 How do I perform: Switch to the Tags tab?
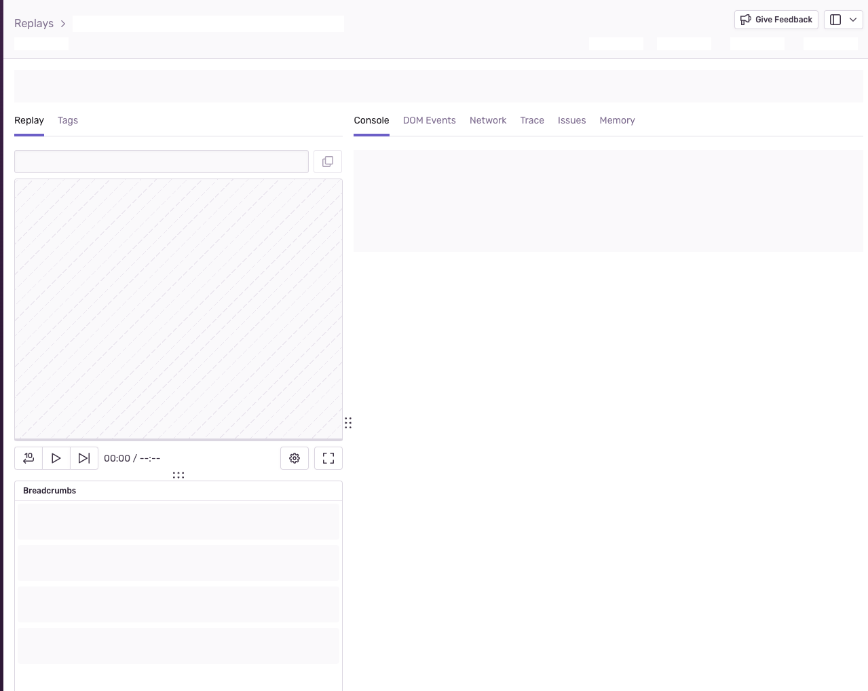(68, 120)
